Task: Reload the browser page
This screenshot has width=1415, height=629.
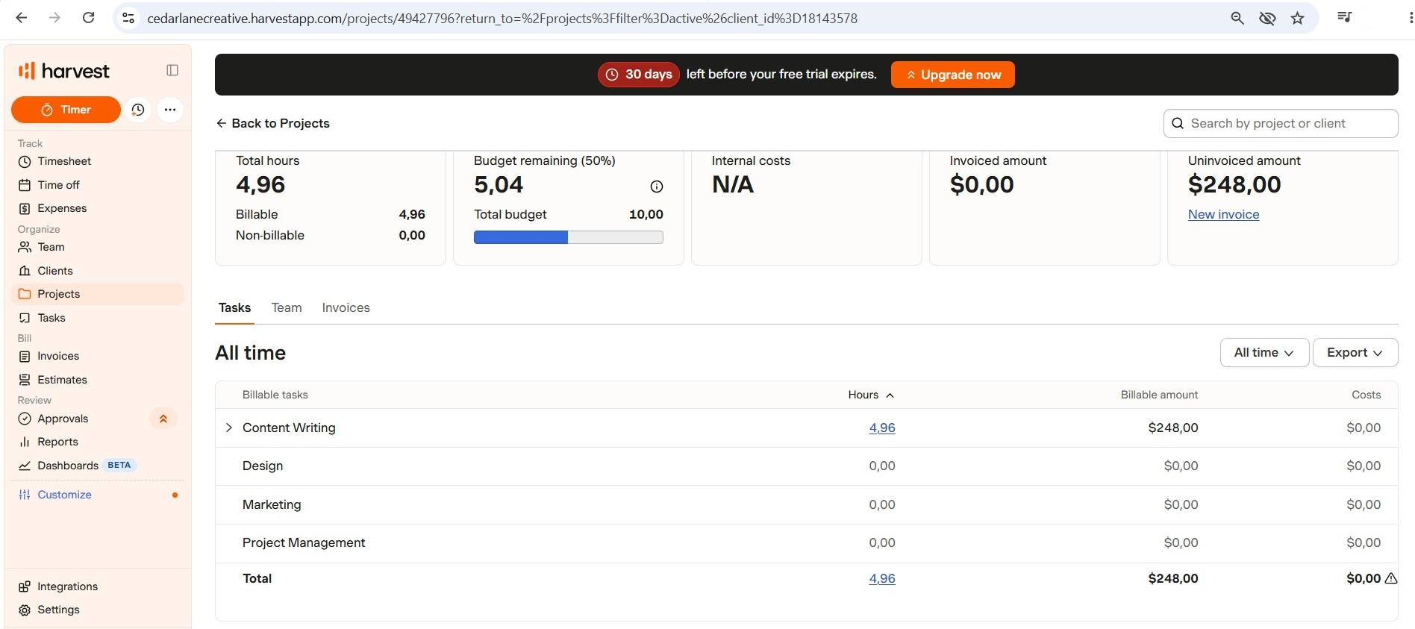Action: pyautogui.click(x=88, y=18)
